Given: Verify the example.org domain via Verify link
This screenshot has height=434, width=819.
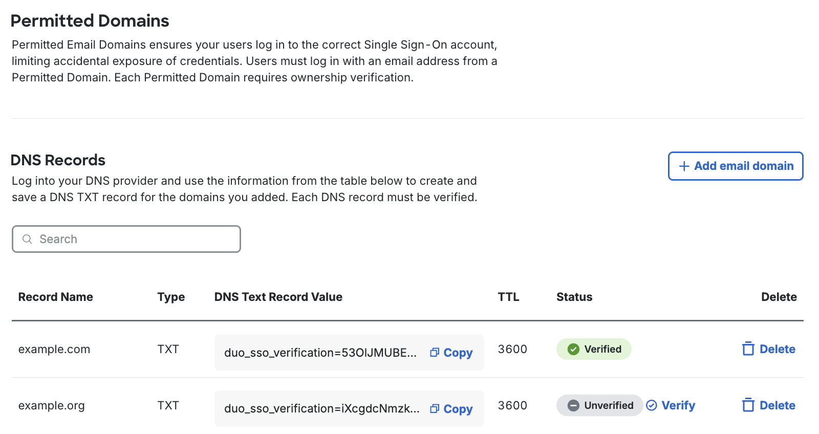Looking at the screenshot, I should (x=678, y=405).
